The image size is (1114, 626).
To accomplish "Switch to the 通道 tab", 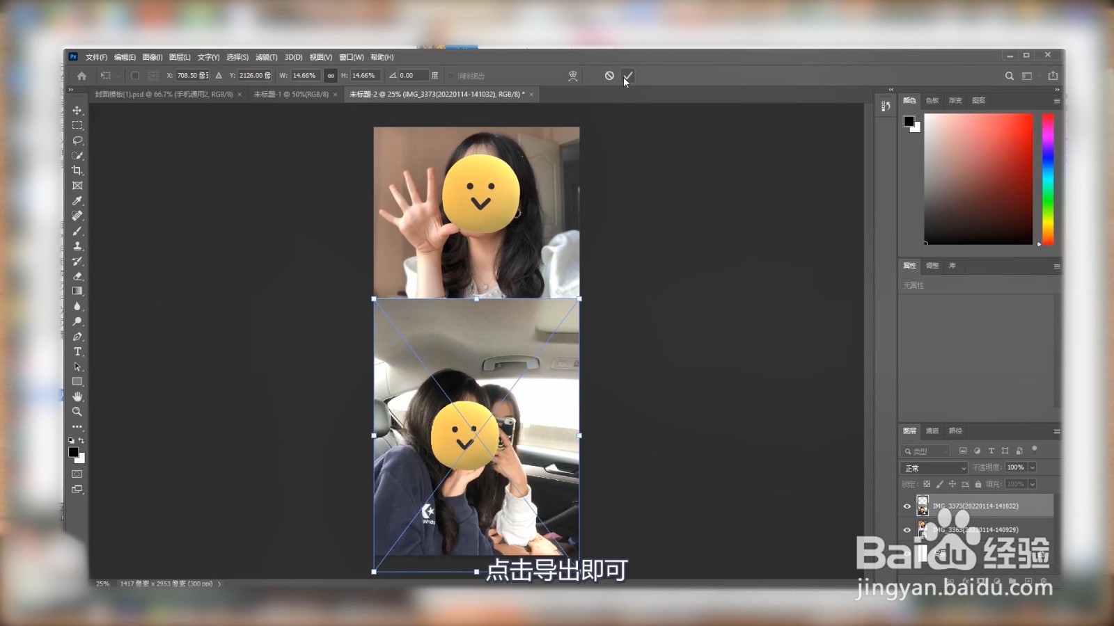I will point(932,431).
